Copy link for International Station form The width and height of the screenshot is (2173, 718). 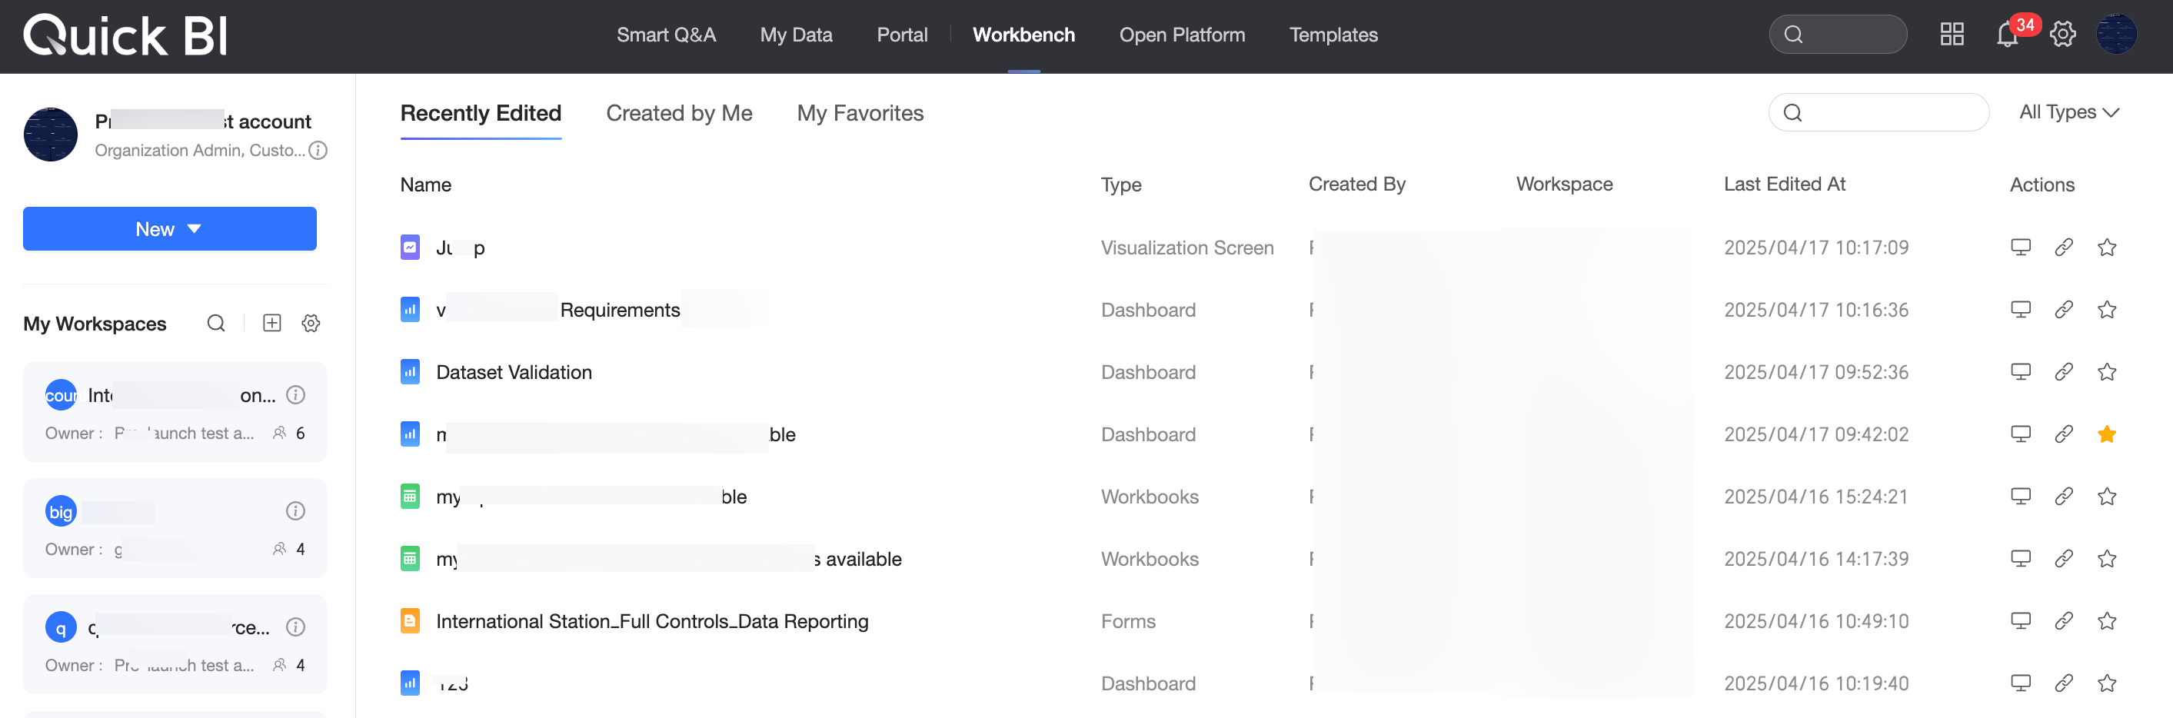[2063, 621]
